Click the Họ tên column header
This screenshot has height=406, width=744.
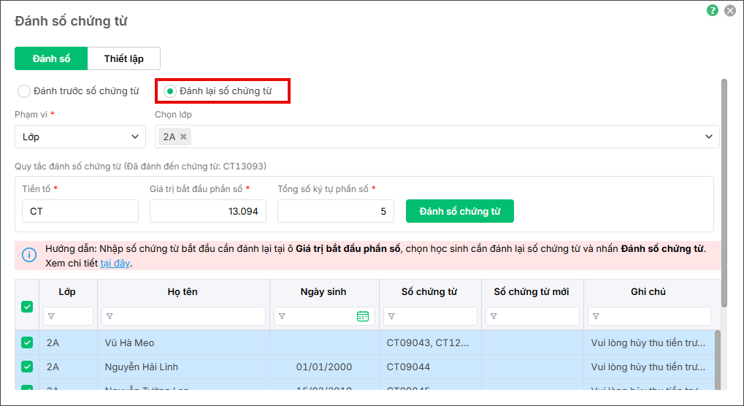[183, 291]
